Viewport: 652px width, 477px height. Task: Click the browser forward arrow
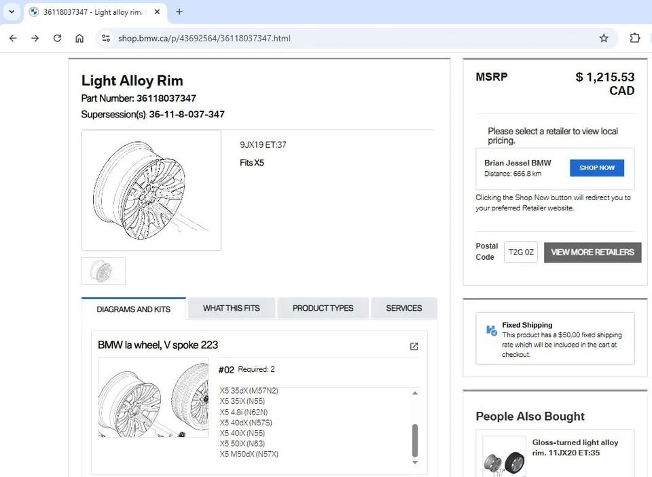click(x=35, y=38)
